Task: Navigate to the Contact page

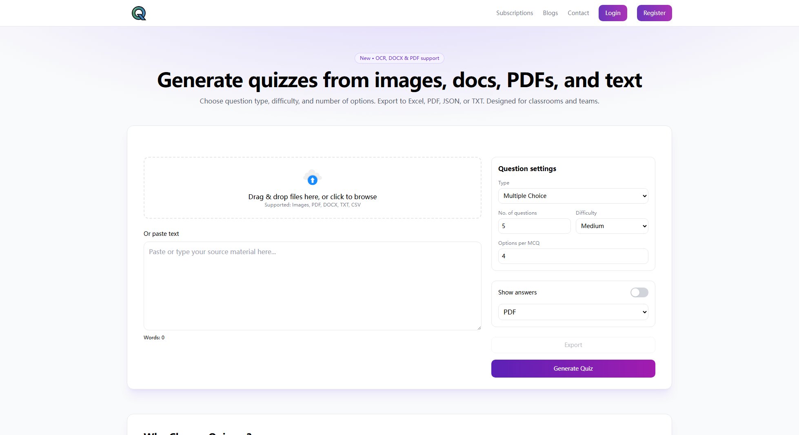Action: (x=578, y=13)
